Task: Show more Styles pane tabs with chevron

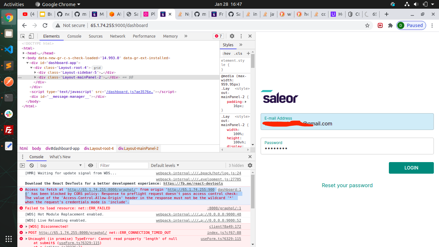Action: [x=241, y=45]
